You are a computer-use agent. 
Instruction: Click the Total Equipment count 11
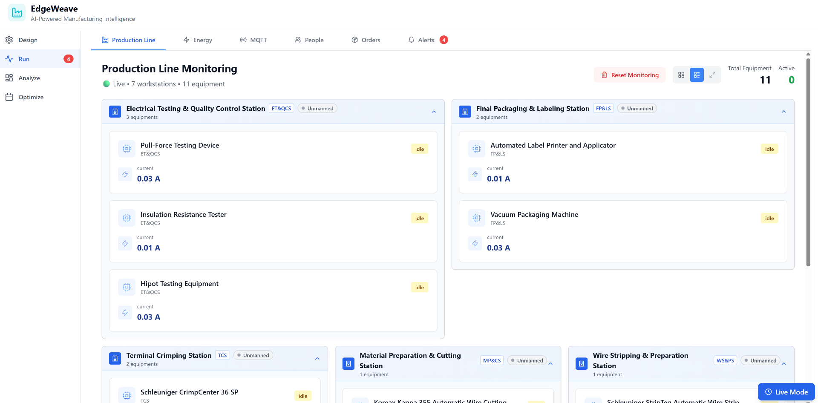click(765, 80)
